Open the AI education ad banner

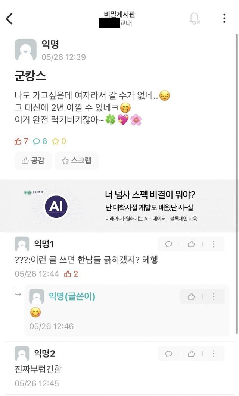(x=119, y=205)
